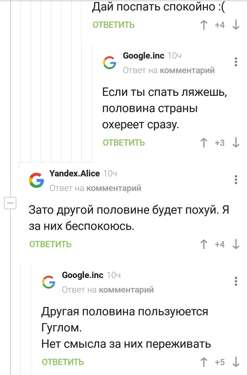Reply to the comment about "половина страны"
247x375 pixels.
click(124, 143)
